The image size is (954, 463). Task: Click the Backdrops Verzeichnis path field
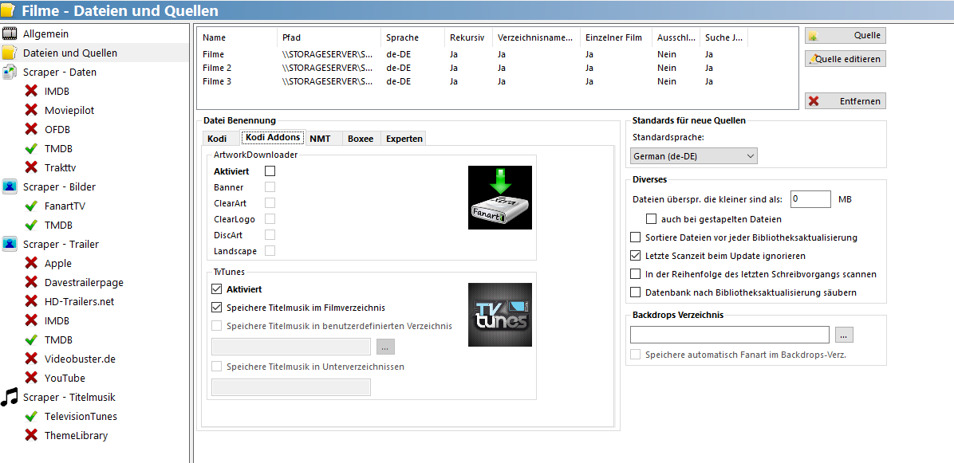(x=730, y=335)
